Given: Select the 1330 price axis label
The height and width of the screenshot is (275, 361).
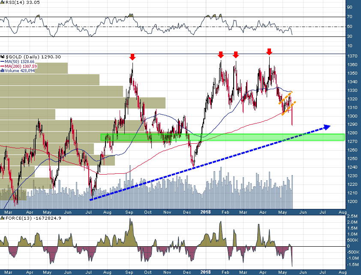Looking at the screenshot, I should point(352,91).
